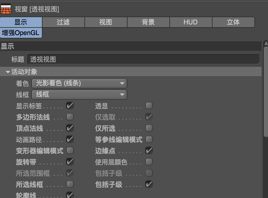Switch to the 立体 tab
Image resolution: width=268 pixels, height=198 pixels.
pyautogui.click(x=233, y=22)
